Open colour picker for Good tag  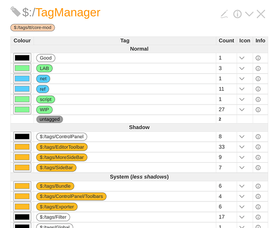tap(22, 58)
